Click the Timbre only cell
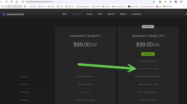This screenshot has width=187, height=104. 85,92
